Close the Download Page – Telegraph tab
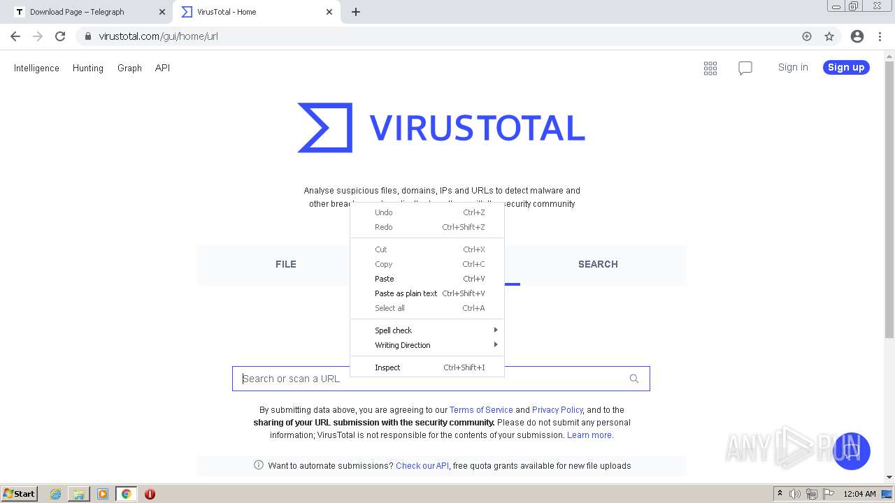Screen dimensions: 895x503 point(162,12)
